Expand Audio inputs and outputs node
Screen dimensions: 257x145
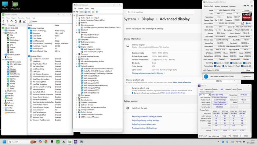77,18
